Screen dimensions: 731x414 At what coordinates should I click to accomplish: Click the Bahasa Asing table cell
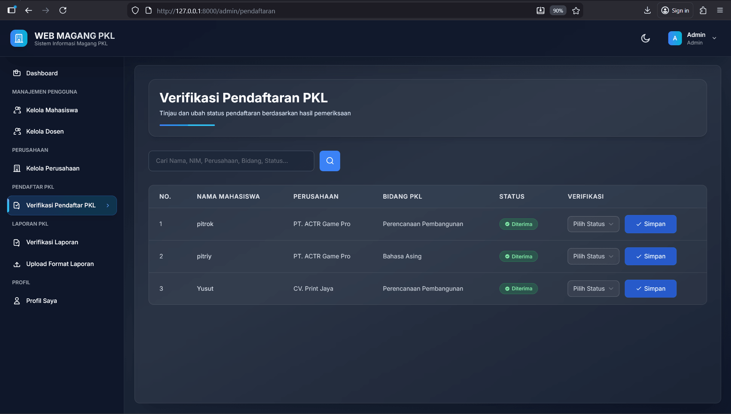pos(402,256)
